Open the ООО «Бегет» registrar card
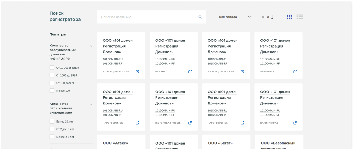This screenshot has height=149, width=354. point(220,143)
